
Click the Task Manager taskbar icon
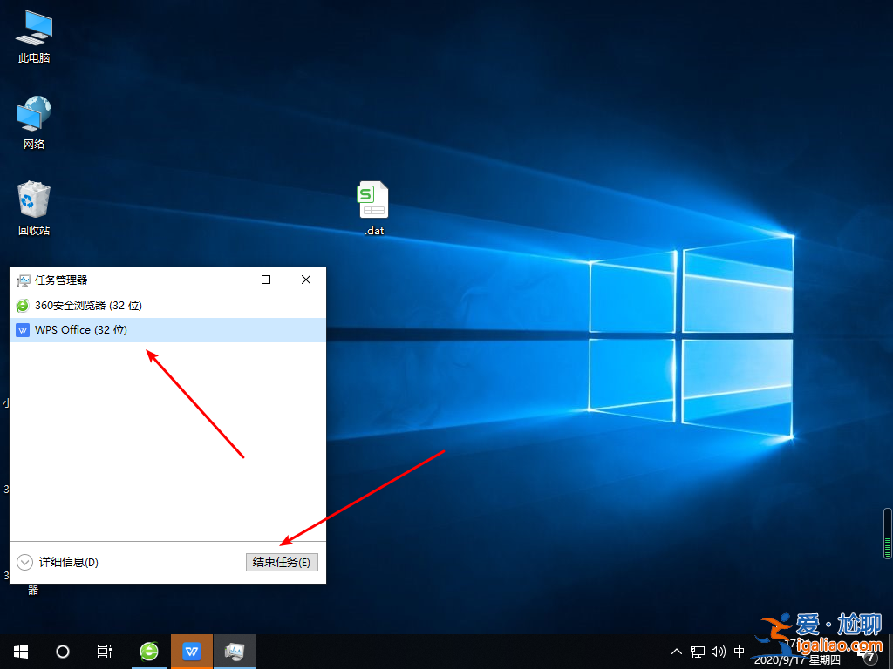(234, 651)
